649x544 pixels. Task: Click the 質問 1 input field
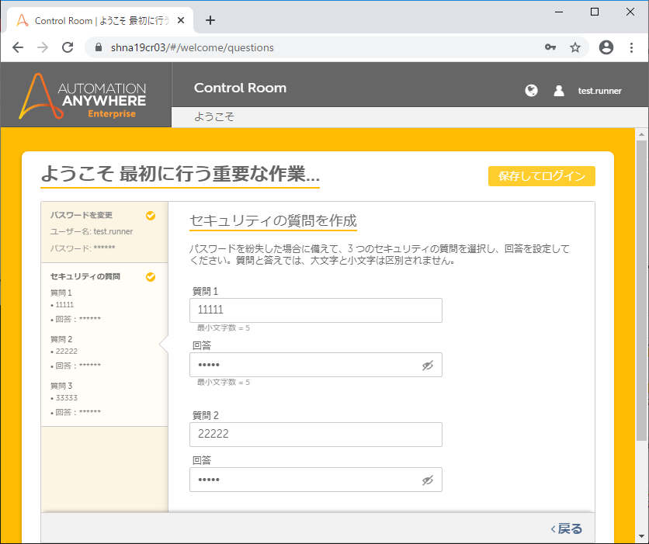pyautogui.click(x=315, y=310)
